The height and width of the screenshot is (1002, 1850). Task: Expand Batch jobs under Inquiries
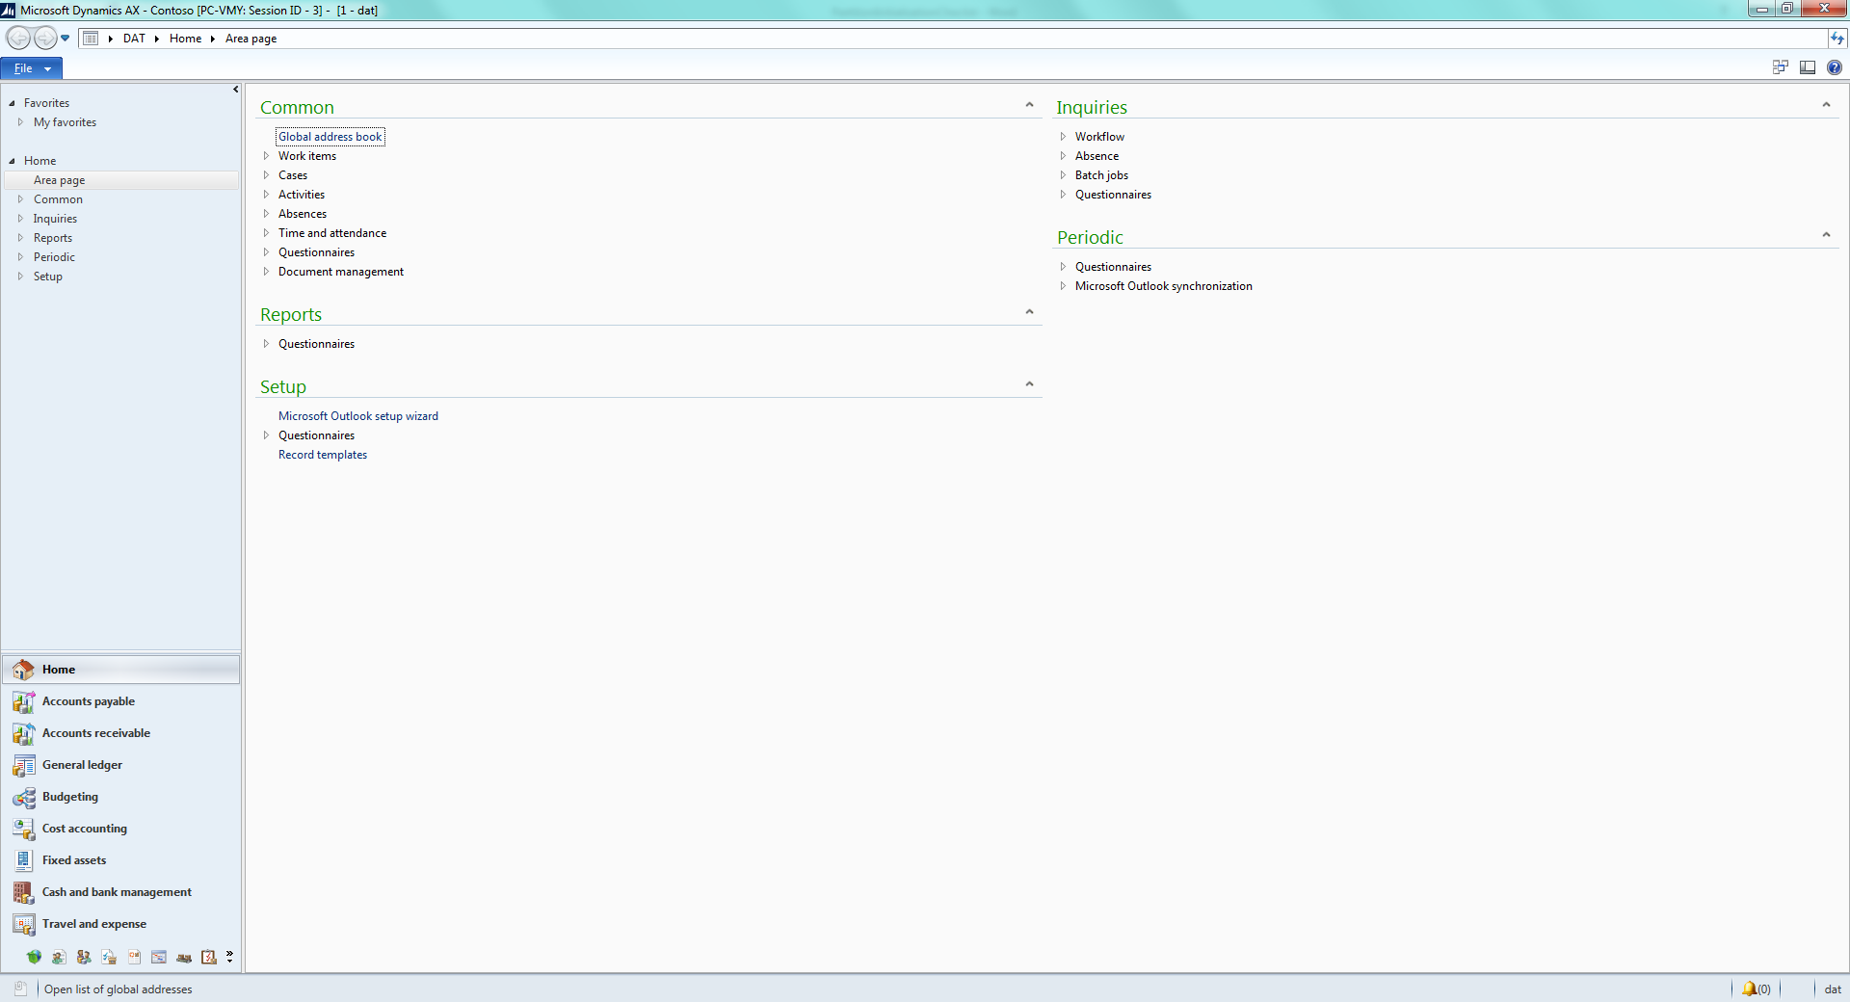(x=1063, y=175)
